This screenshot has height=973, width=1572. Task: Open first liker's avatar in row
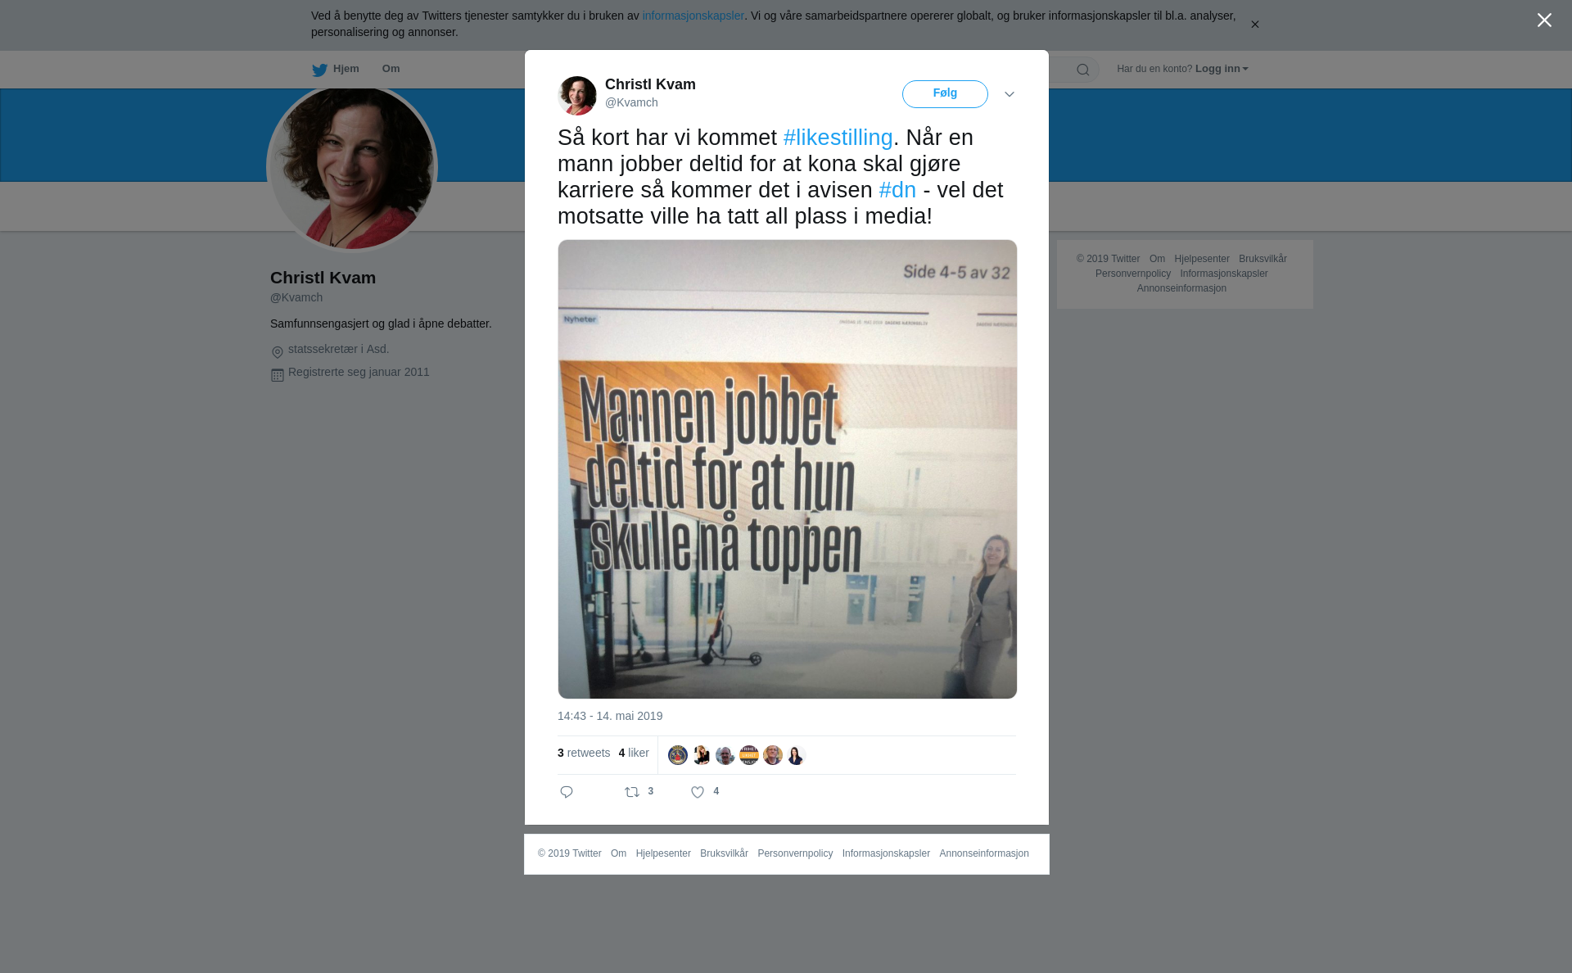(678, 755)
